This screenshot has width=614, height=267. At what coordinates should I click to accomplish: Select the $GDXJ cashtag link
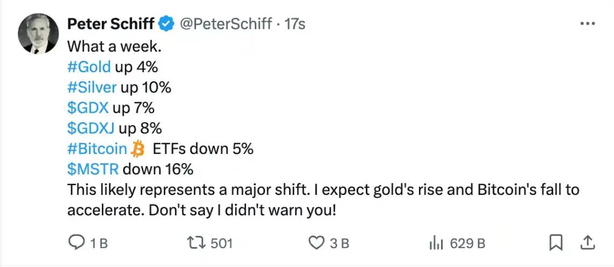[x=91, y=128]
